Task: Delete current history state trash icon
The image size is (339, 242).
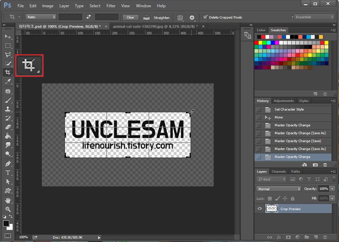Action: [325, 165]
